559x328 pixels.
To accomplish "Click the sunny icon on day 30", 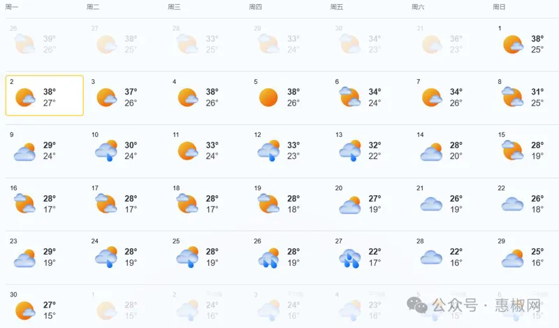I will click(25, 310).
